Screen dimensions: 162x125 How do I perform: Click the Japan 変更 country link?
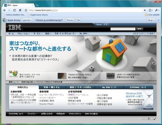point(102,24)
